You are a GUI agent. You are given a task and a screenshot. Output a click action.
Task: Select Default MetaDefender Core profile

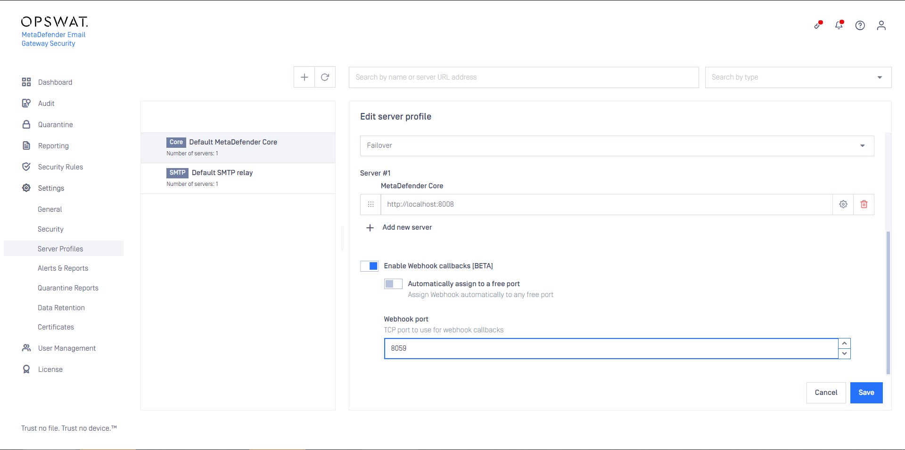(x=238, y=148)
